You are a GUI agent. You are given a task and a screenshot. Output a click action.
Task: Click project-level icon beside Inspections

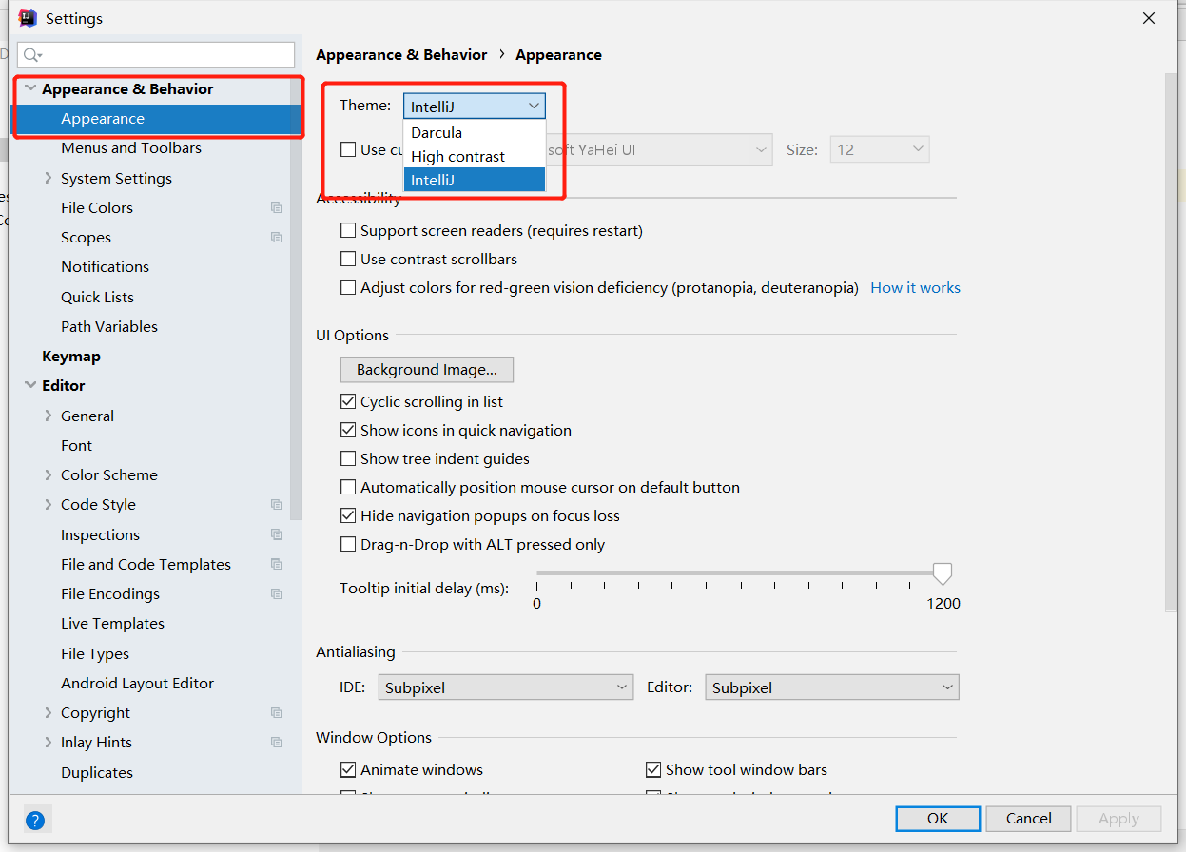(276, 534)
